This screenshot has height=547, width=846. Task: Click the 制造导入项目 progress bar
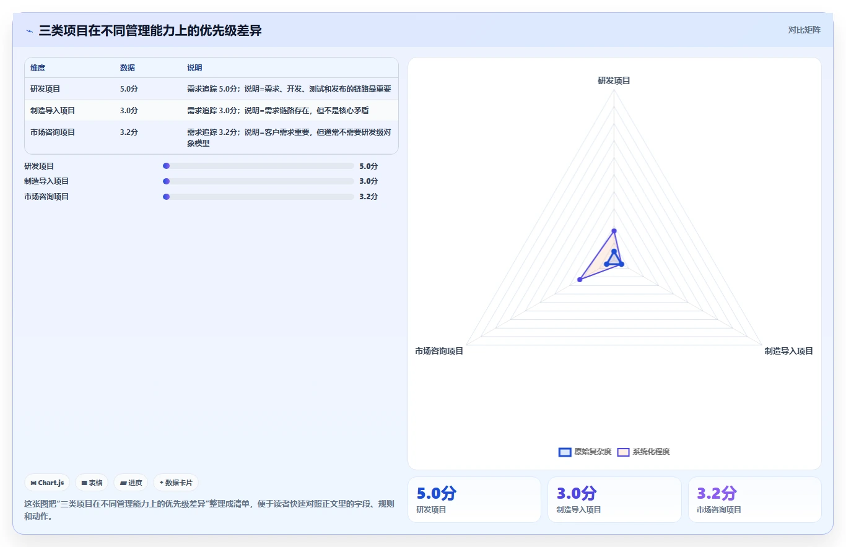coord(258,181)
